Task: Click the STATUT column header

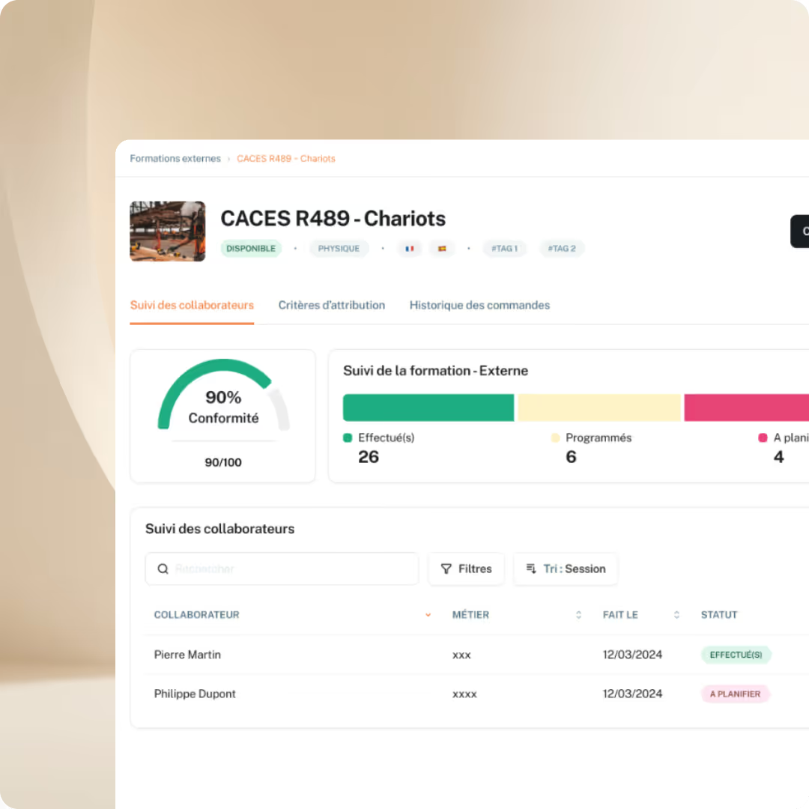Action: coord(718,615)
